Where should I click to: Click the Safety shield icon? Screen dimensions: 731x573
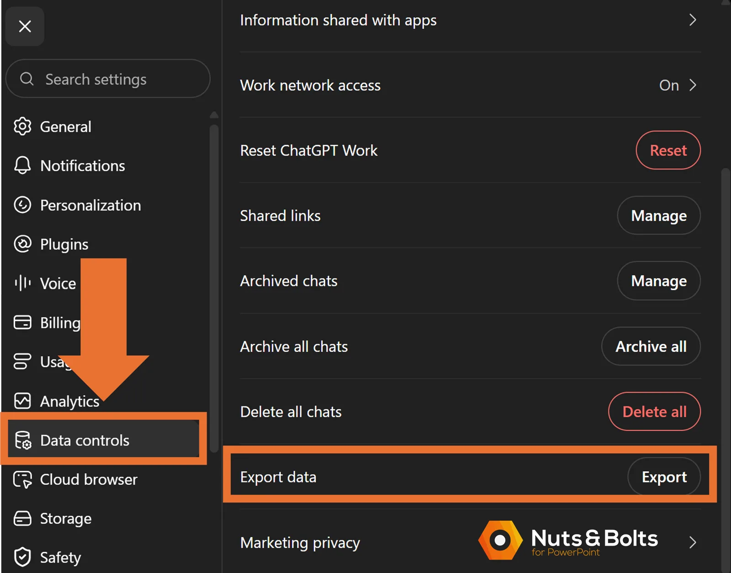pyautogui.click(x=22, y=557)
